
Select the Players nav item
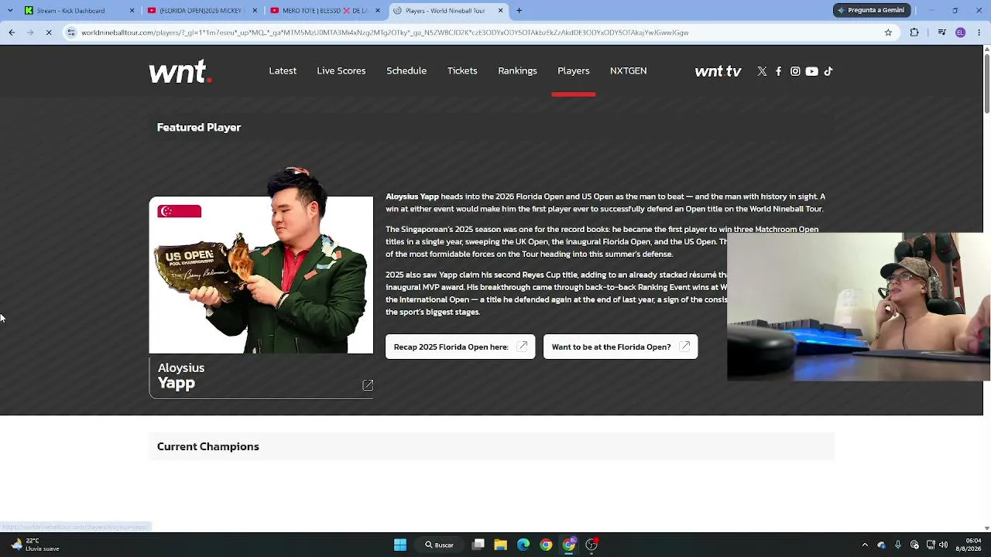574,70
